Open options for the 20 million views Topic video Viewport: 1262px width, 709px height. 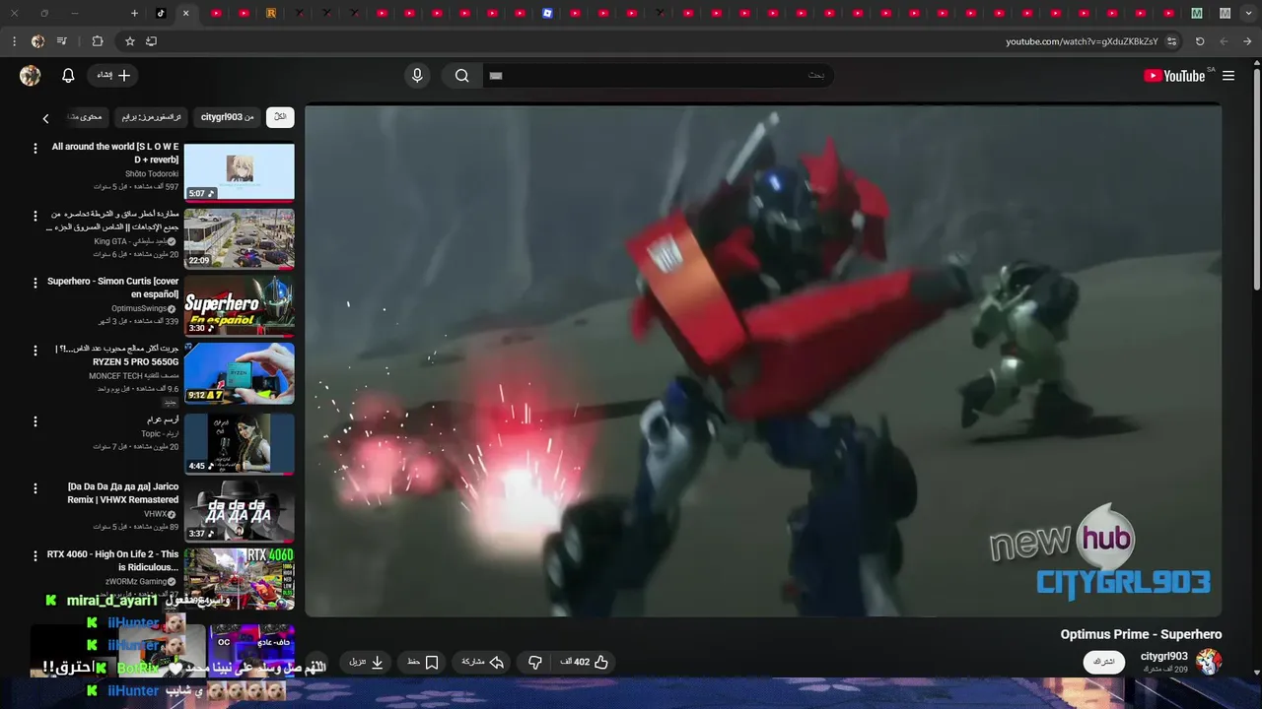(x=35, y=421)
